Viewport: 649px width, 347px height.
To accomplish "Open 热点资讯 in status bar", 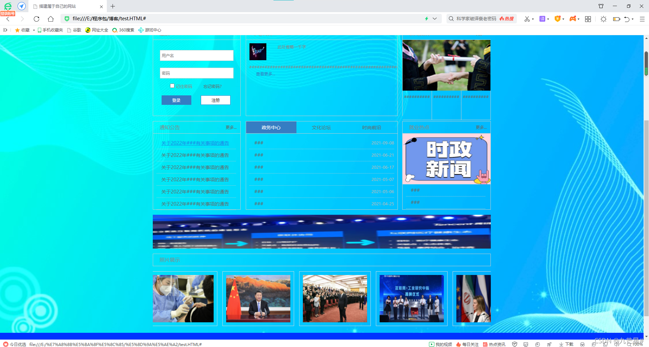I will point(494,344).
